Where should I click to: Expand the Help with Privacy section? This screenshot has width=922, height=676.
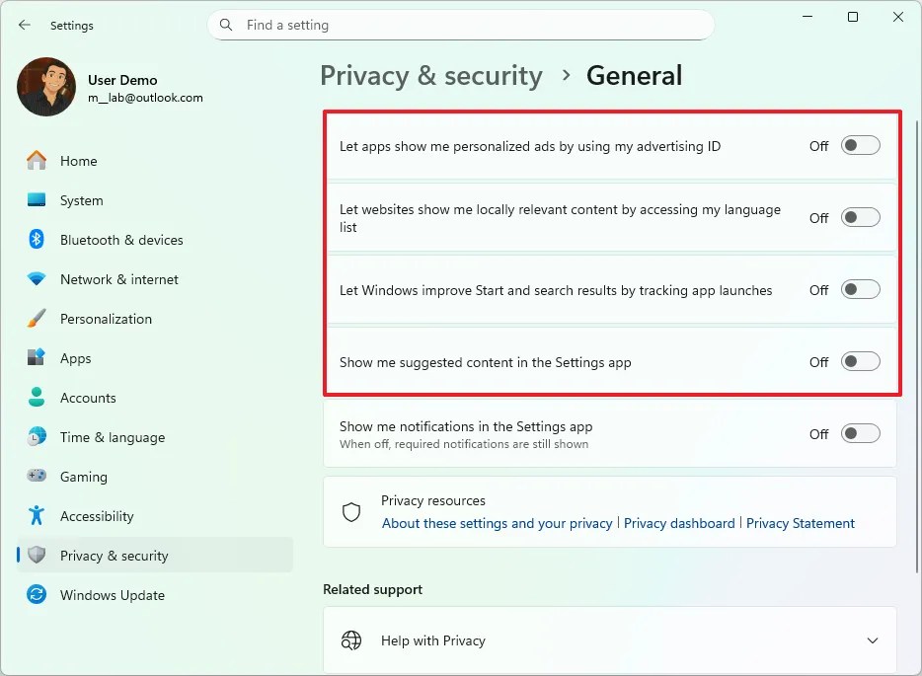871,639
